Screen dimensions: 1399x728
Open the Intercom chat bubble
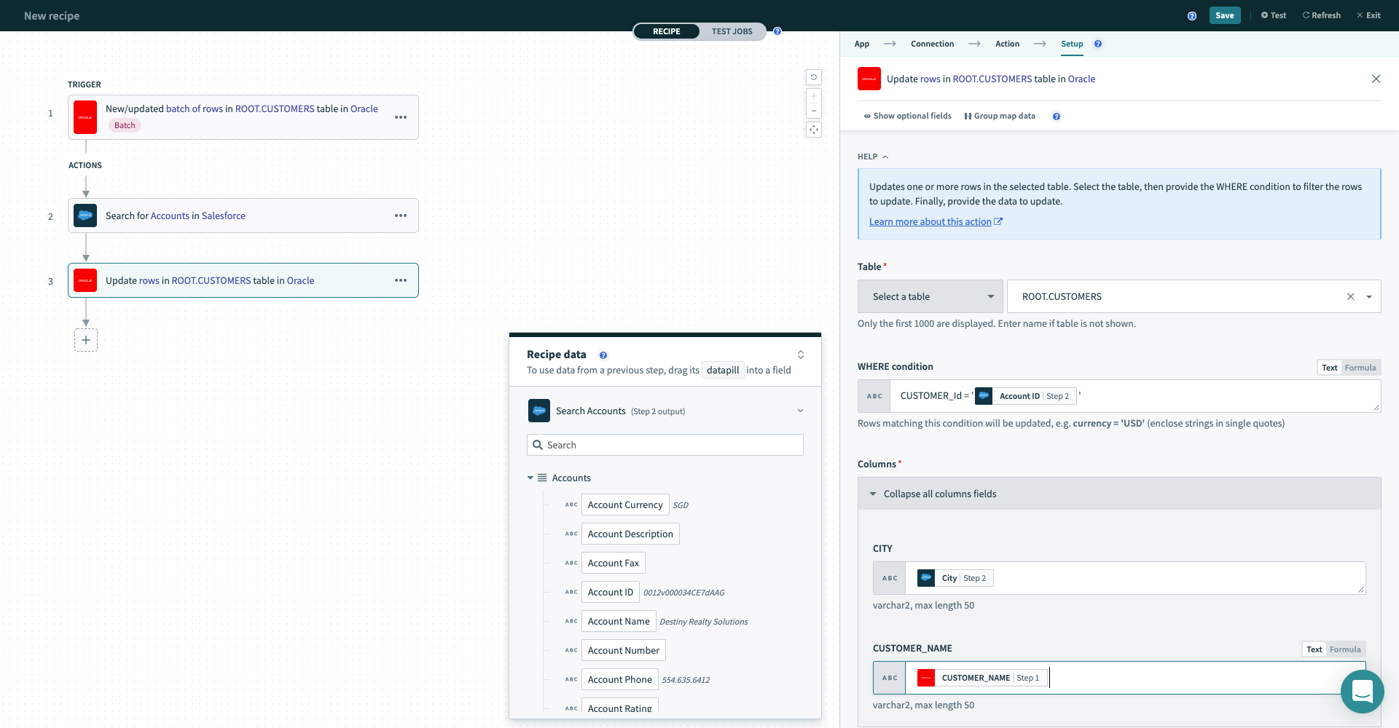[x=1362, y=692]
